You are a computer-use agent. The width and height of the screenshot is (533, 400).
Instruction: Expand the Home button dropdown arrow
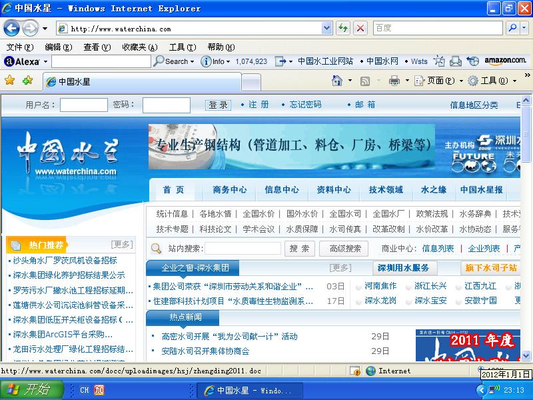click(350, 81)
